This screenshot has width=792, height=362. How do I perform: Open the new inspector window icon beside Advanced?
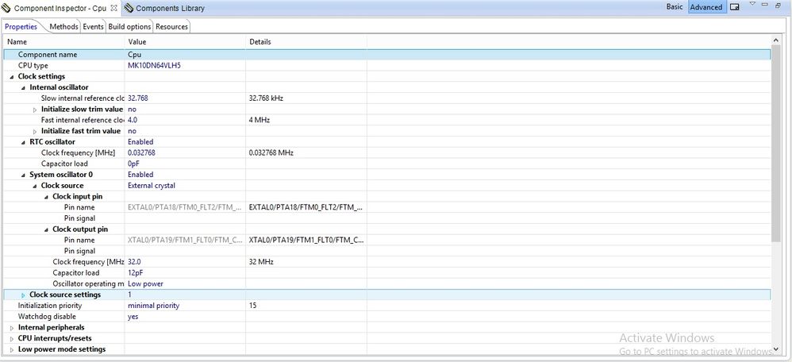(x=734, y=7)
